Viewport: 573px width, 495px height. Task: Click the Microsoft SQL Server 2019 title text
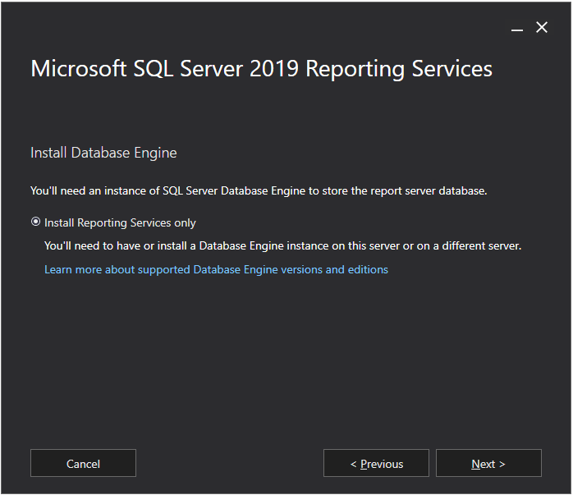(261, 68)
